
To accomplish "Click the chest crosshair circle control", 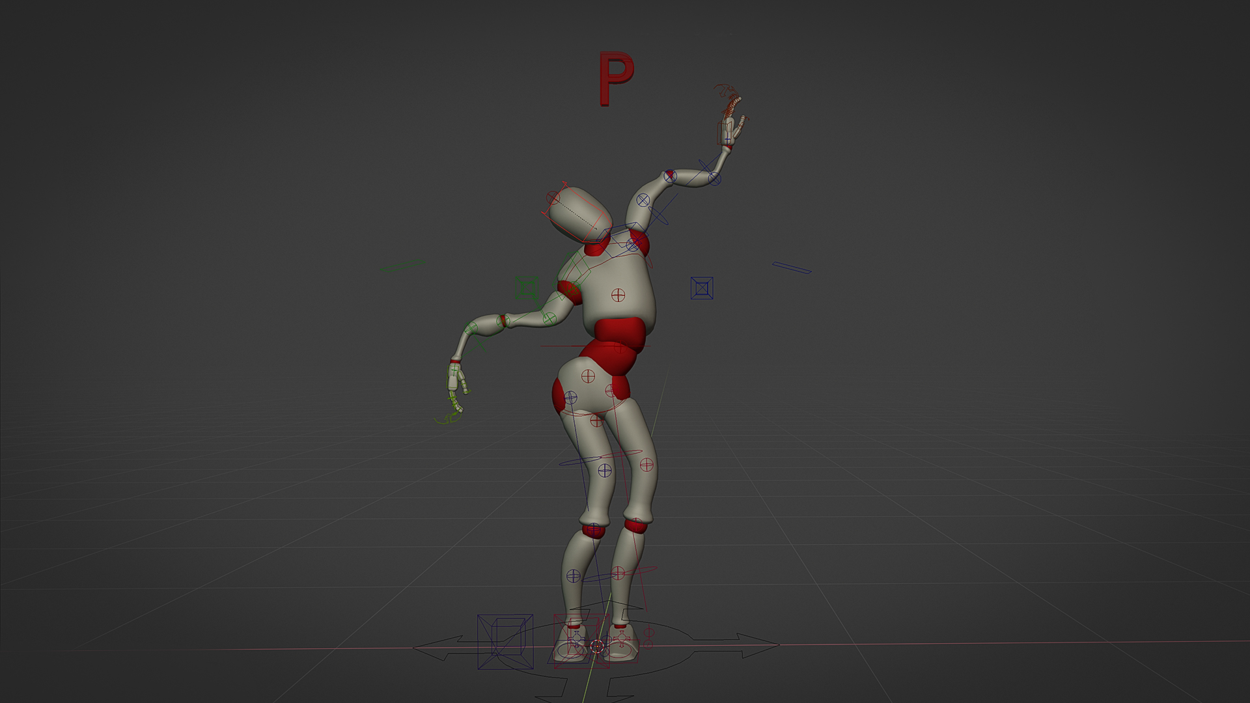I will pos(618,296).
